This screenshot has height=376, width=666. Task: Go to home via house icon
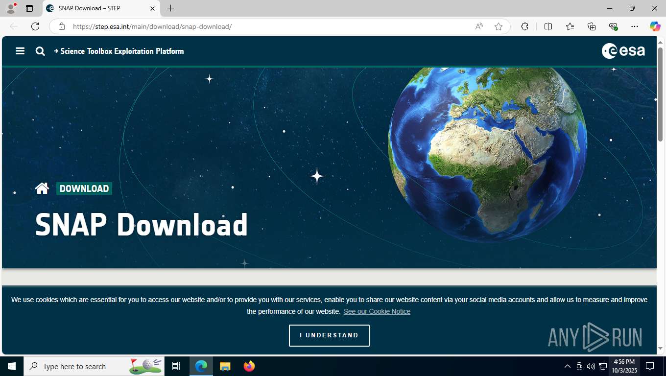[42, 188]
